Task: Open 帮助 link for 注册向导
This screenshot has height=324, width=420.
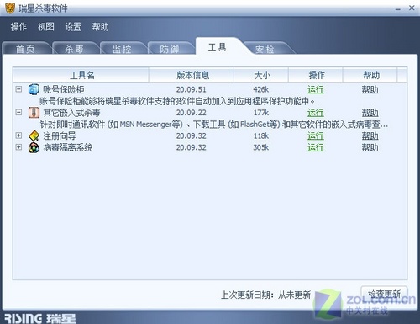Action: (370, 135)
